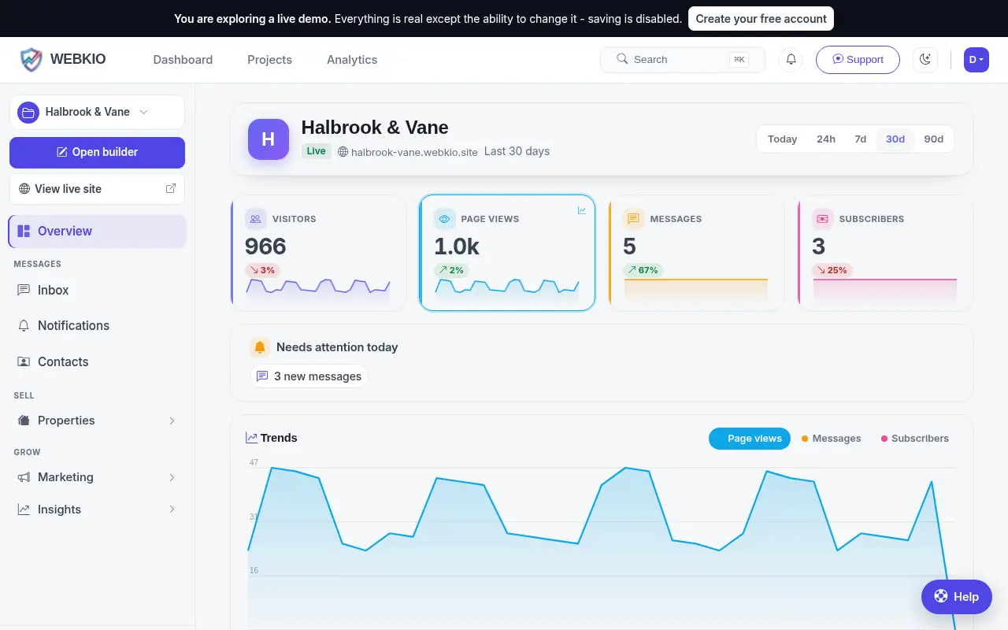
Task: Open the Visitors 966 stat card
Action: (x=318, y=252)
